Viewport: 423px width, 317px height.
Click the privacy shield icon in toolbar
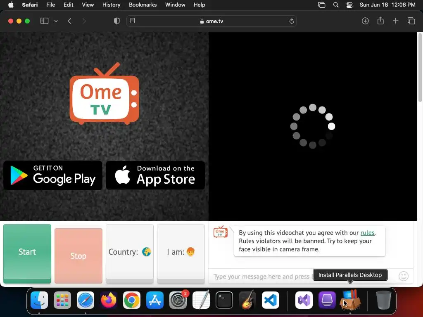point(116,21)
